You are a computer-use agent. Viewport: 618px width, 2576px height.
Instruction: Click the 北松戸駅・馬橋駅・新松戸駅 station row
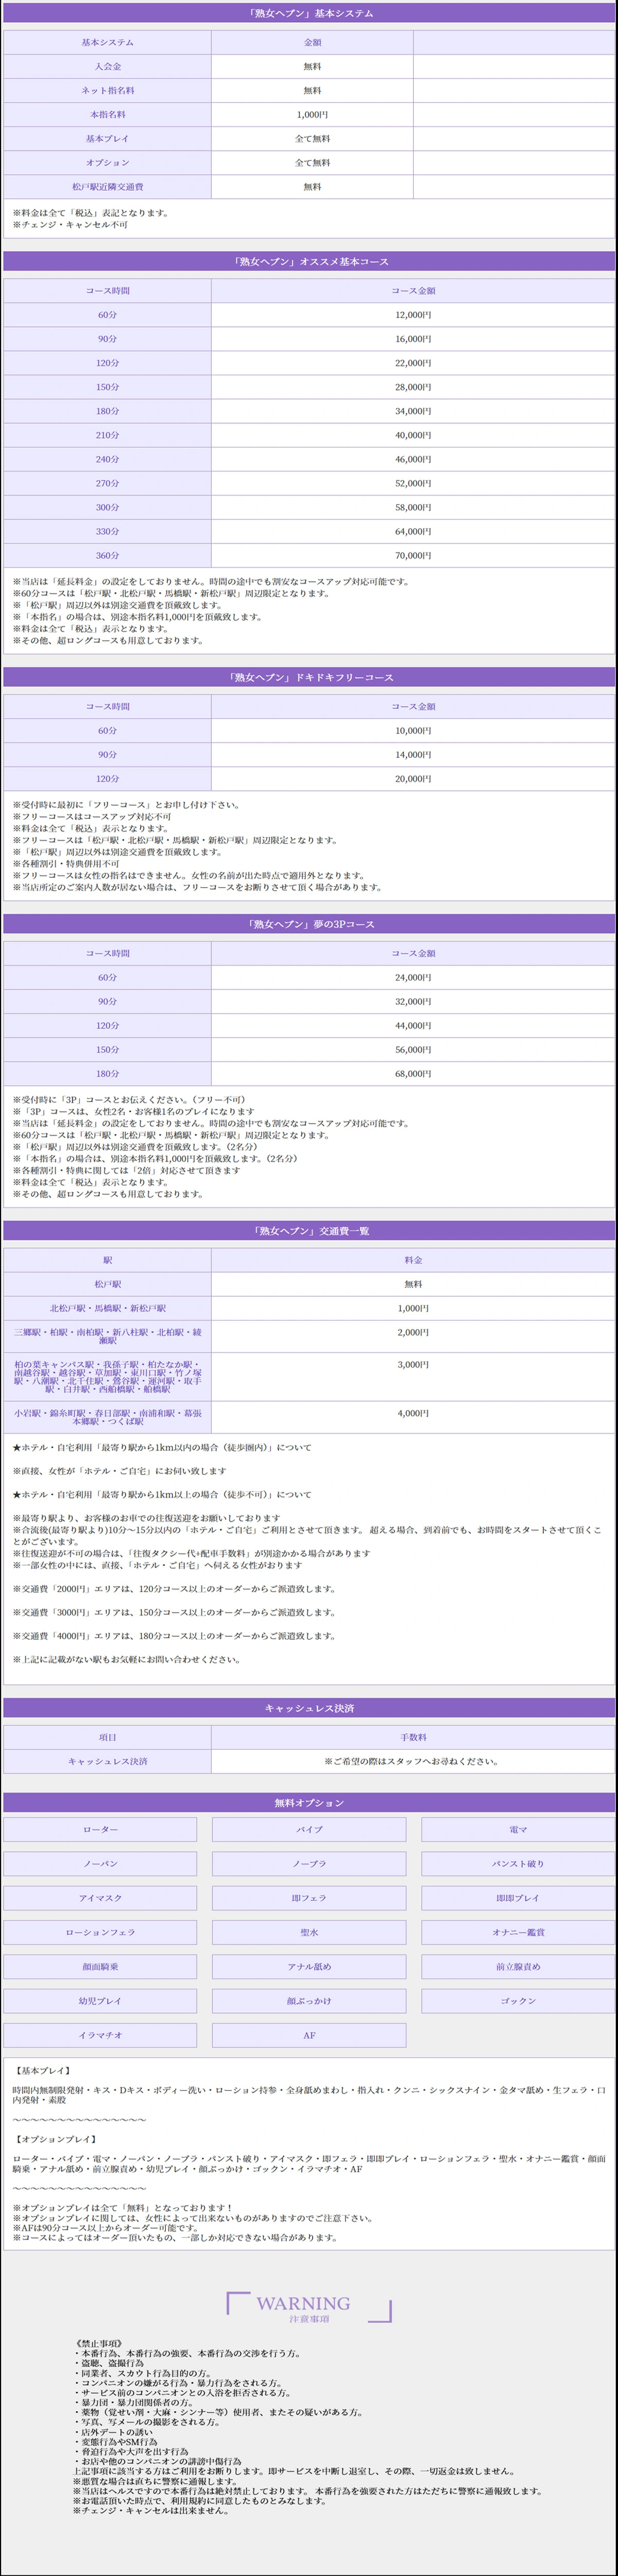tap(107, 1308)
